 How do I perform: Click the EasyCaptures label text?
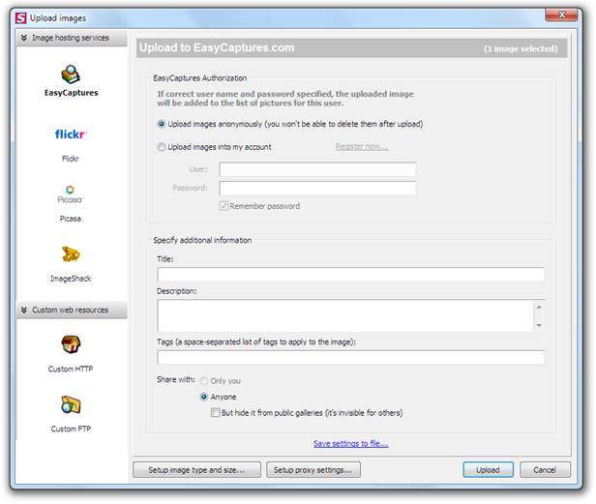coord(71,93)
